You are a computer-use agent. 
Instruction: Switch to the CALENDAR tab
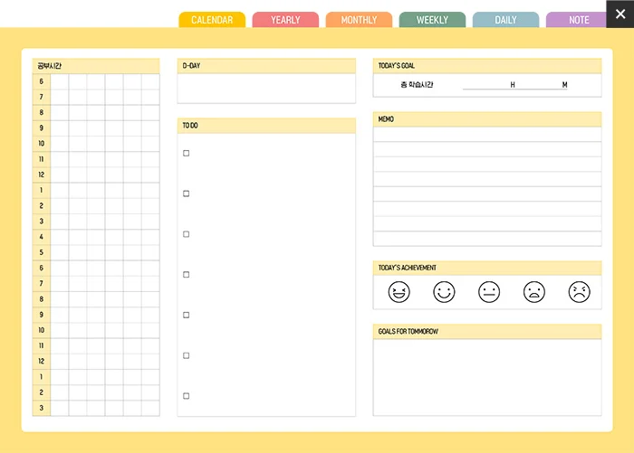tap(212, 20)
